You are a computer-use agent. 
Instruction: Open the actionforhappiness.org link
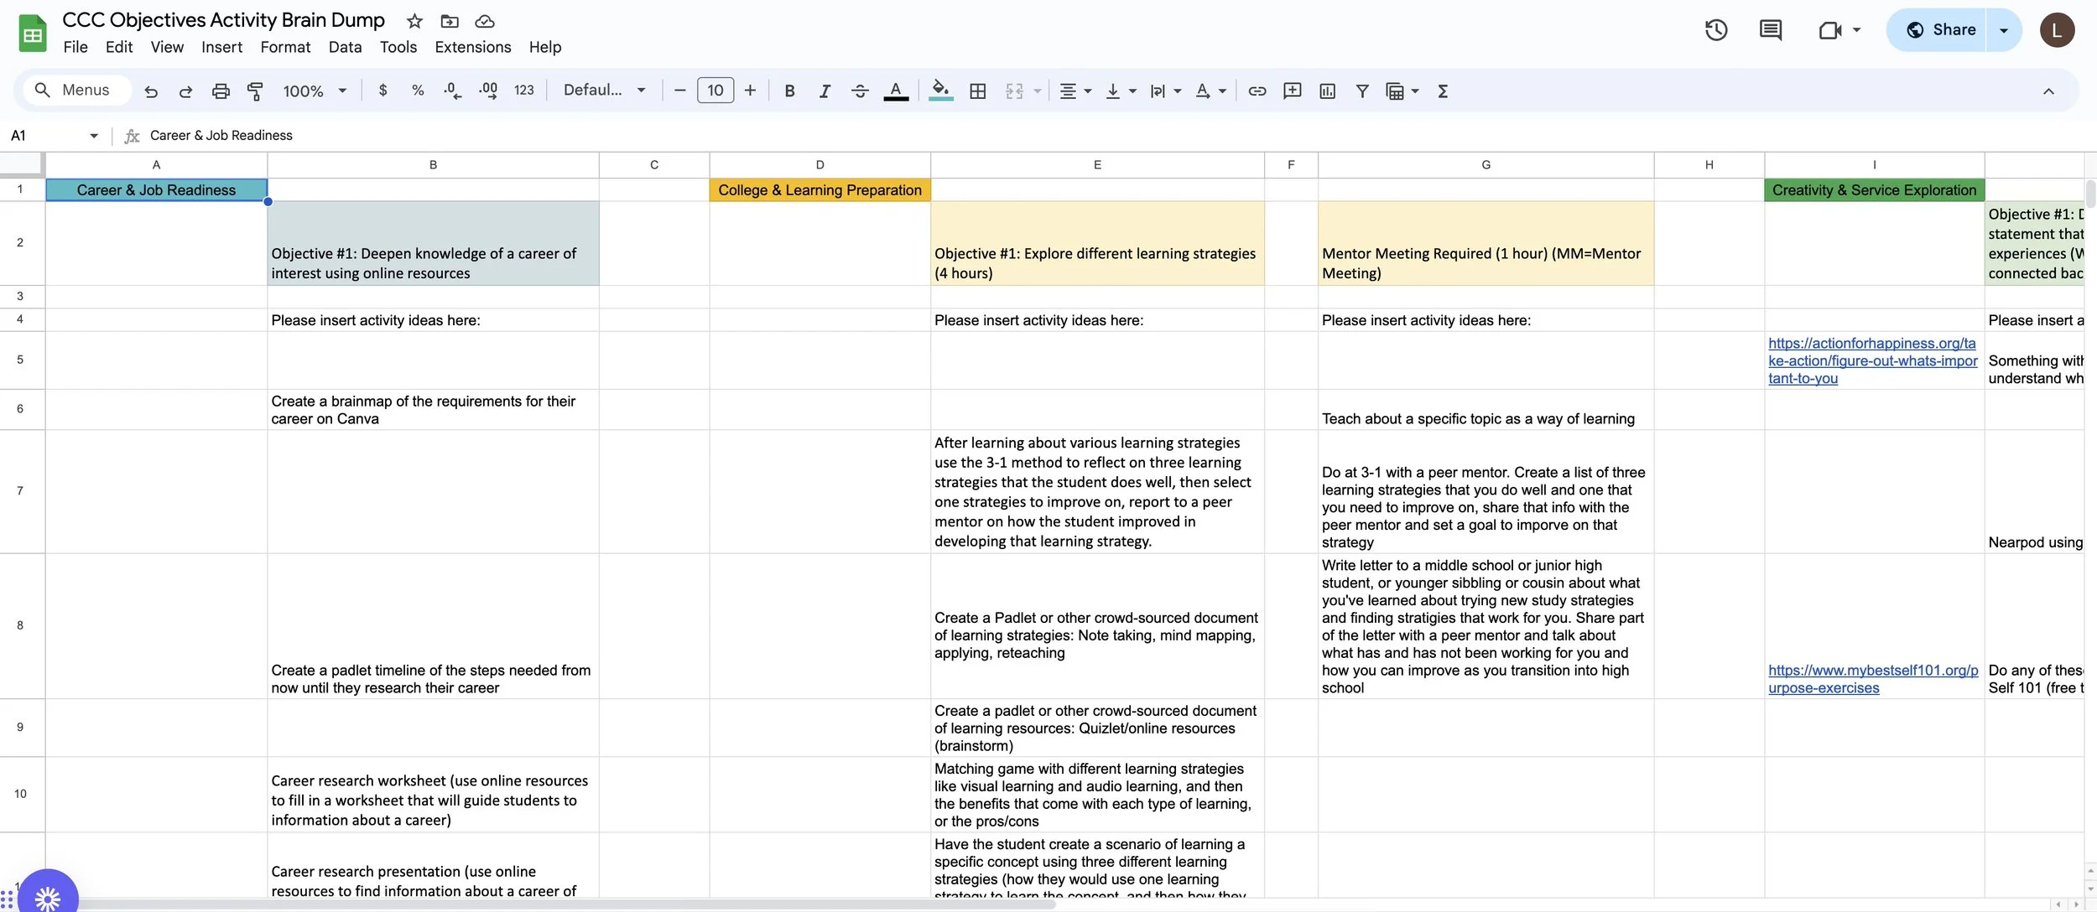[1872, 360]
